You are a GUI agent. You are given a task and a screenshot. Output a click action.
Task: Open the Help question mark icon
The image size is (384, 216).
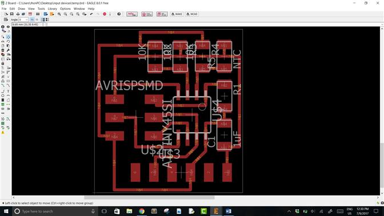119,14
